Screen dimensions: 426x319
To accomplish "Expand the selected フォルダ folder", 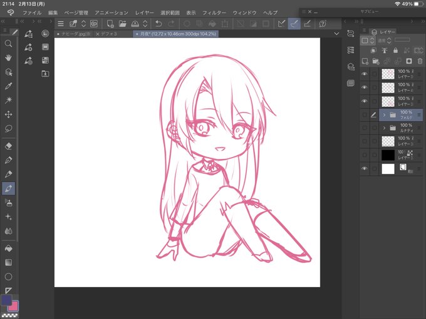I will [384, 115].
